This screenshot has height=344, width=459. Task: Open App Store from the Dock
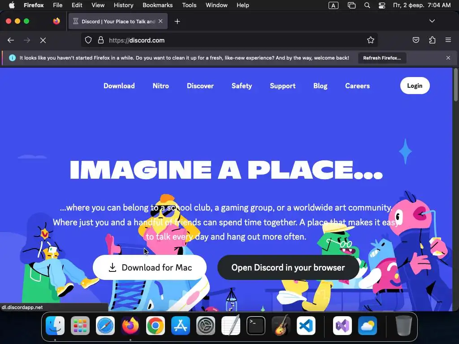point(181,326)
